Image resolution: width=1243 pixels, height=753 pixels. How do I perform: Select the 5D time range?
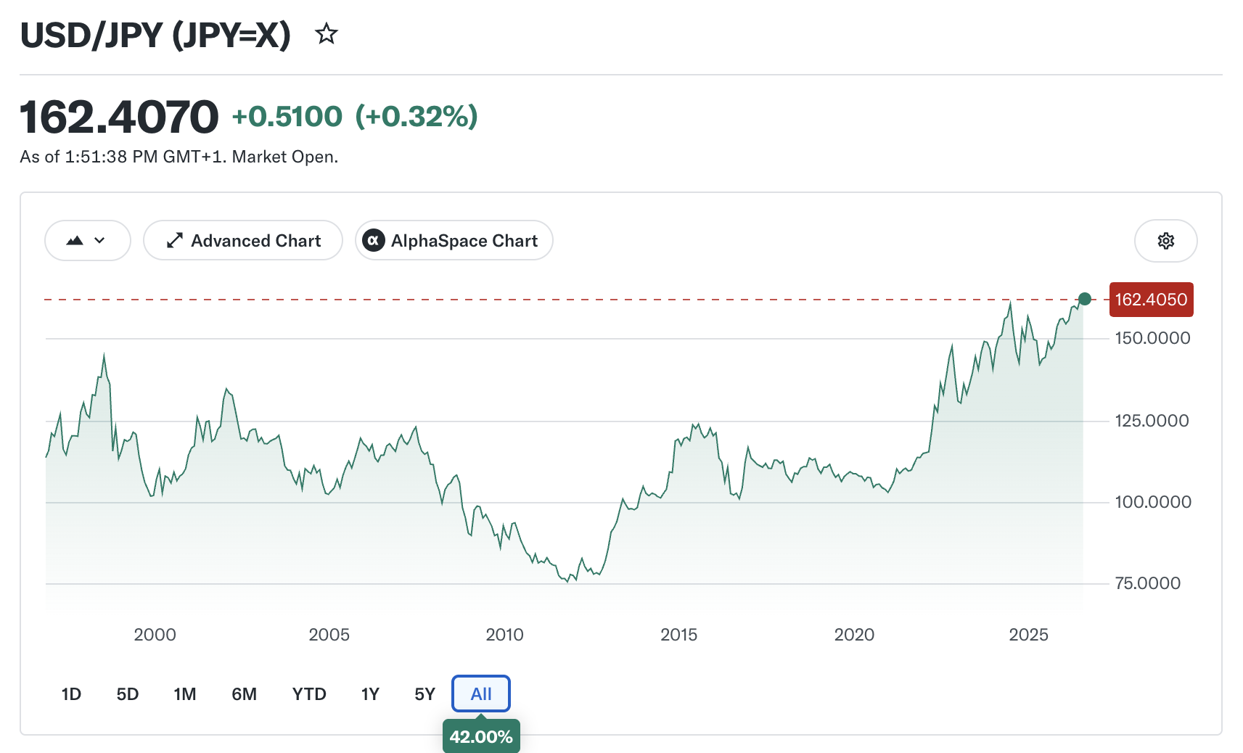[128, 694]
